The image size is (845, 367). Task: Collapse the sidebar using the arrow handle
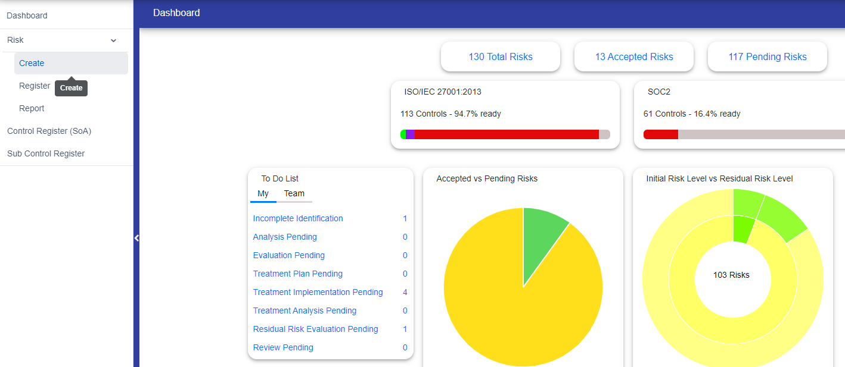[136, 238]
